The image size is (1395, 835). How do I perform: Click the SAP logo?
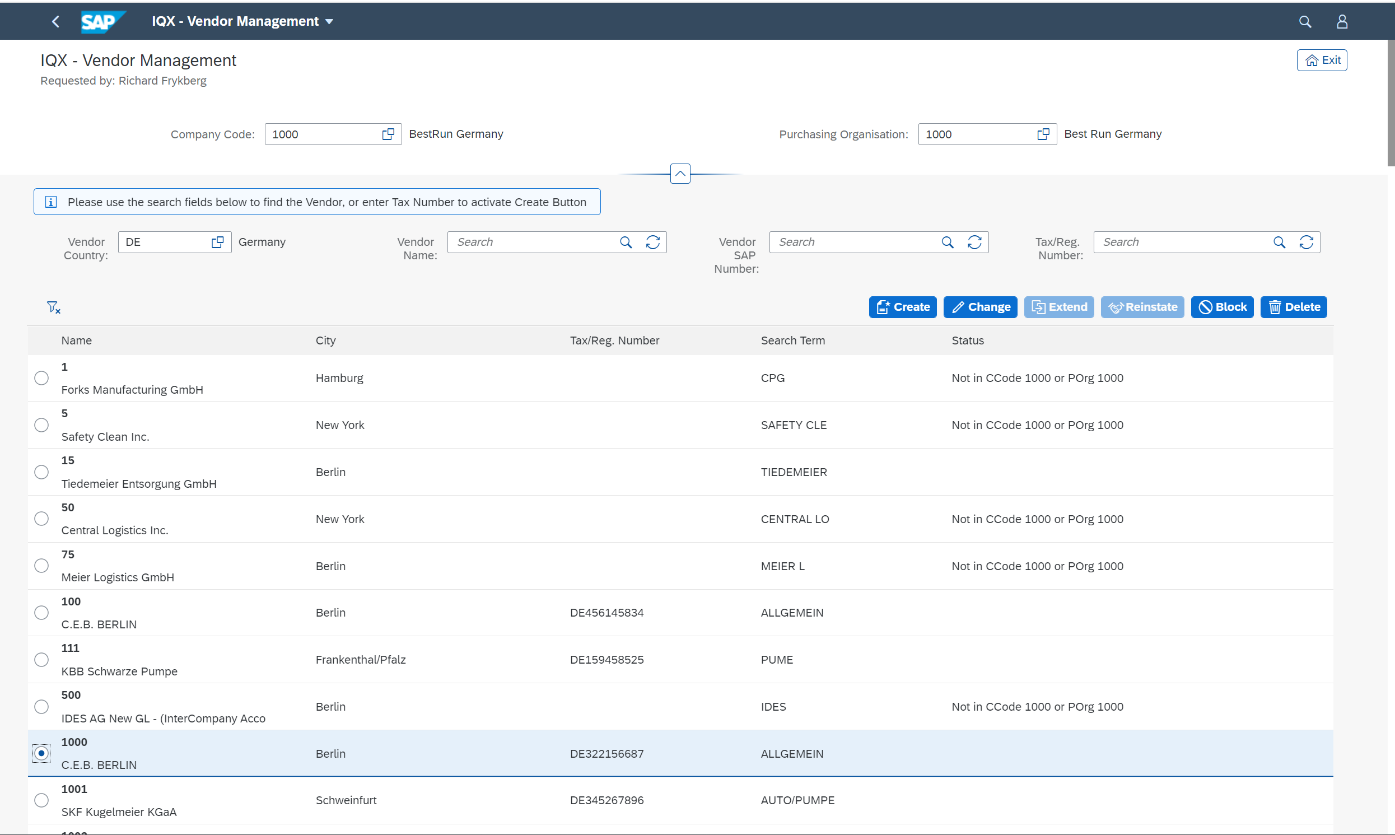[x=103, y=21]
